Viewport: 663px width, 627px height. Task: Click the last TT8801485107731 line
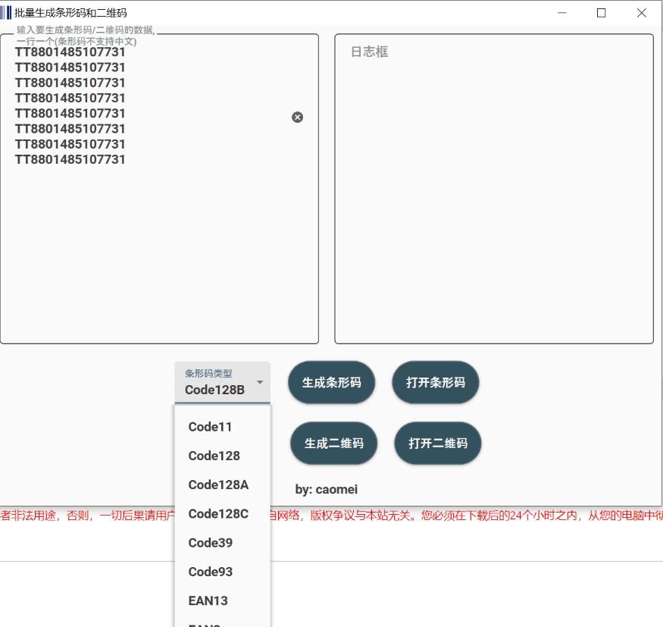click(x=70, y=159)
